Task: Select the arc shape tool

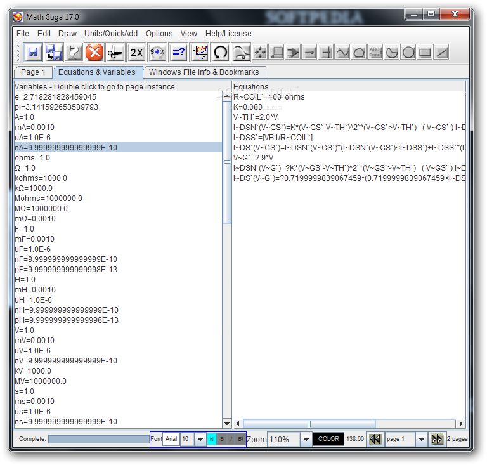Action: [392, 52]
